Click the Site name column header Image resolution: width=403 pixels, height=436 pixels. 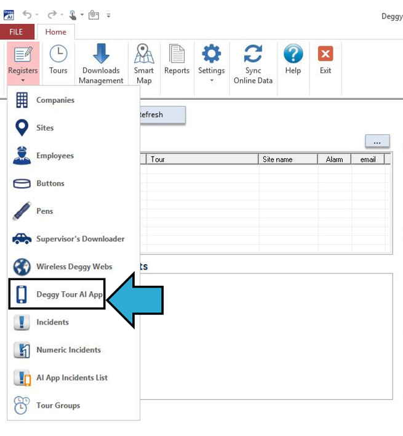(288, 159)
